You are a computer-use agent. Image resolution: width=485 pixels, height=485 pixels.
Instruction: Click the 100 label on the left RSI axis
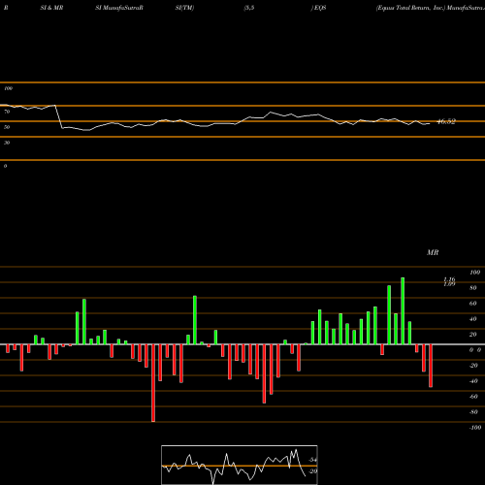[x=8, y=88]
